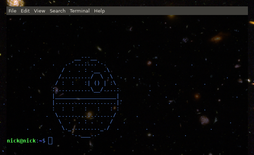Click the terminal cursor block

(x=50, y=141)
